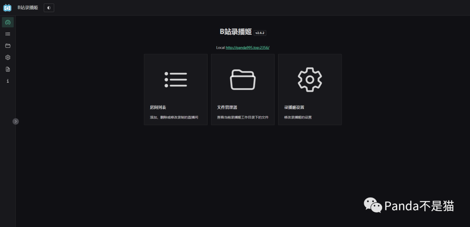470x227 pixels.
Task: Open the settings gear sidebar icon
Action: [x=8, y=57]
